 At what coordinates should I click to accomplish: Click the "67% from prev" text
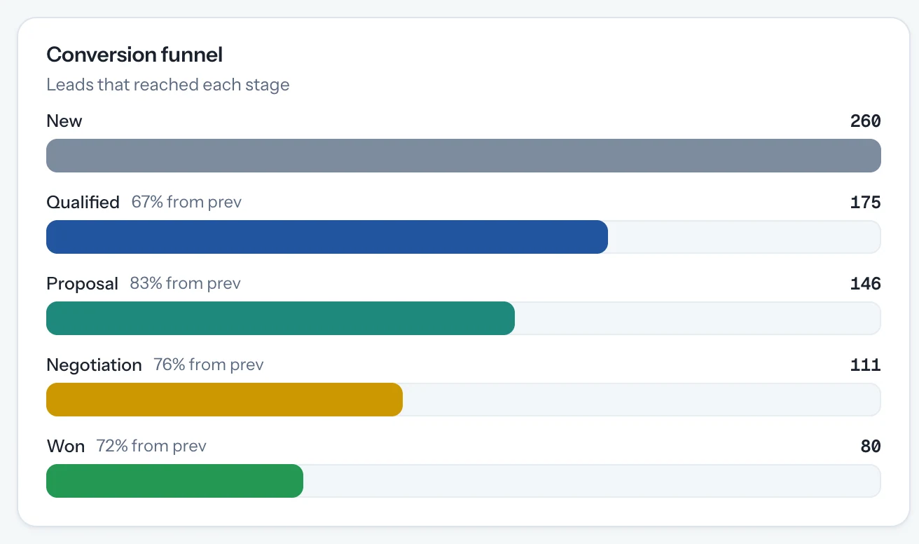(x=186, y=203)
